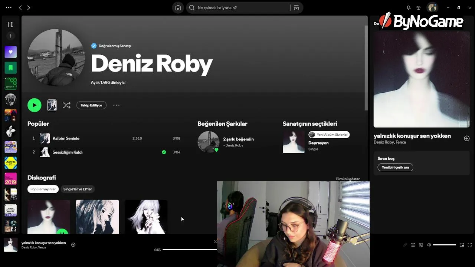
Task: Select the 'Popüler yayınlar' filter chip
Action: 43,189
